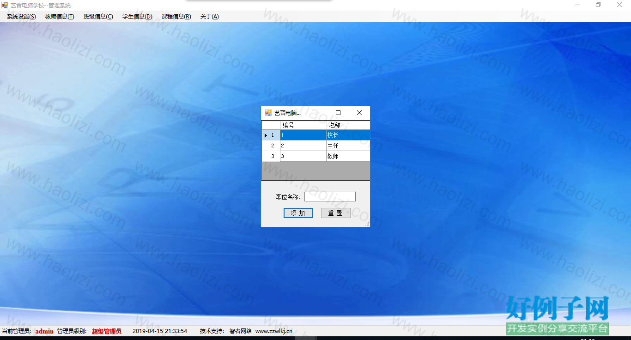Image resolution: width=631 pixels, height=340 pixels.
Task: Click the row header of the 教师 row
Action: [x=271, y=156]
